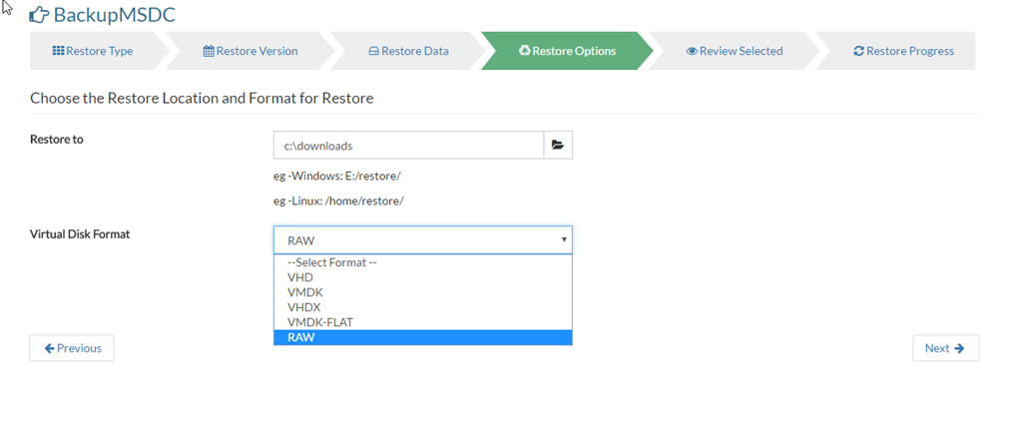This screenshot has height=428, width=1022.
Task: Choose VMDK in the disk format dropdown
Action: tap(422, 292)
